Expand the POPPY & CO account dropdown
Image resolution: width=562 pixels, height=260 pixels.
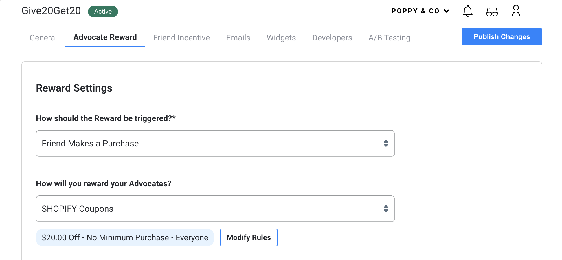click(420, 11)
